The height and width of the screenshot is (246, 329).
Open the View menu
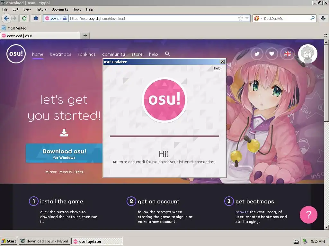27,9
